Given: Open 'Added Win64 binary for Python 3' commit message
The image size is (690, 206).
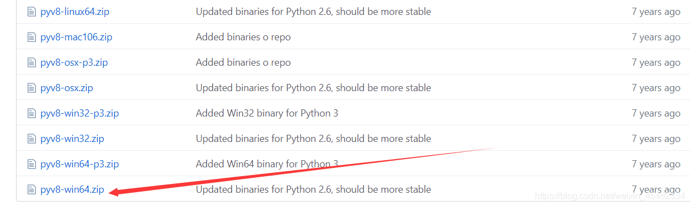Looking at the screenshot, I should click(x=267, y=164).
